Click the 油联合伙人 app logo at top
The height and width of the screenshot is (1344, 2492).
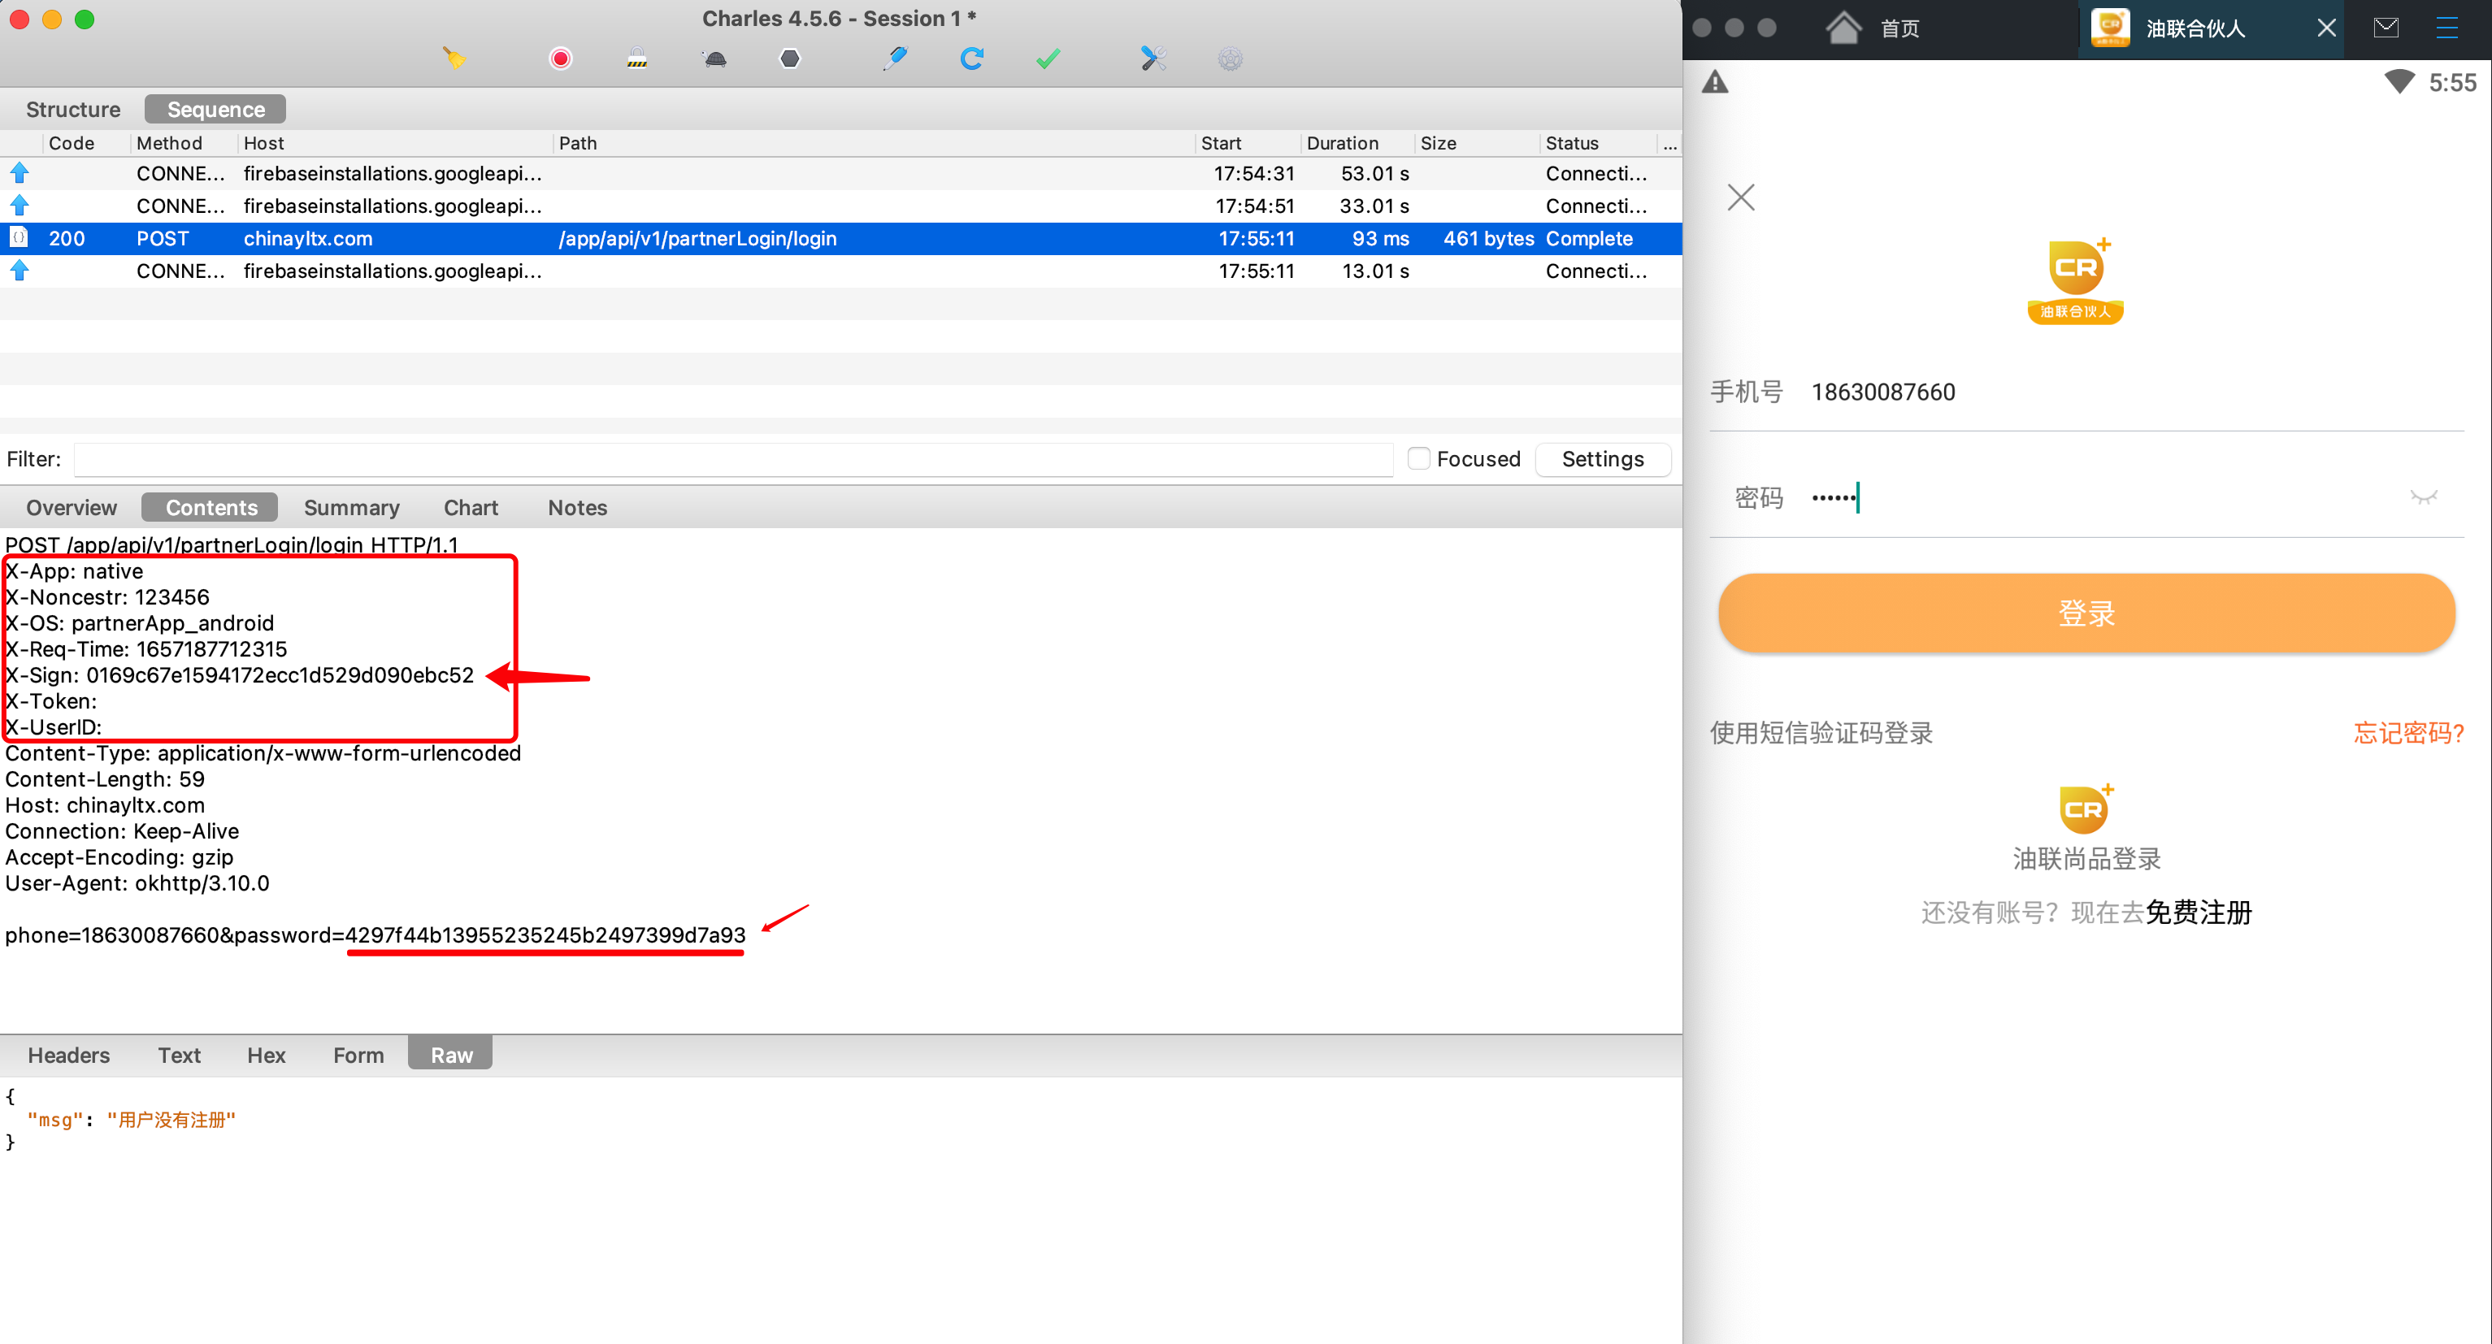click(2076, 280)
